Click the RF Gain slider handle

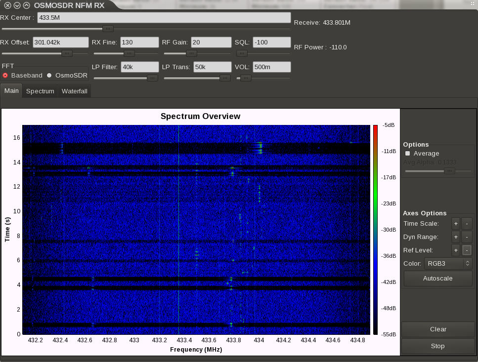(x=191, y=53)
